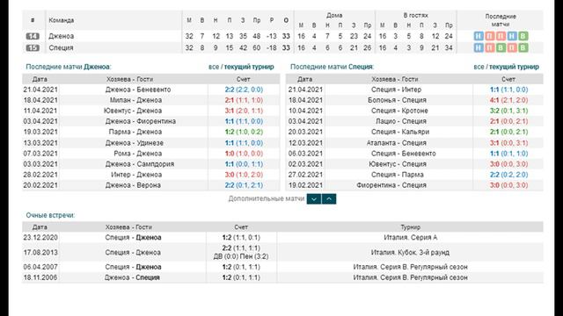Click the 'Последние матчи' column header
This screenshot has width=563, height=316.
click(x=501, y=20)
